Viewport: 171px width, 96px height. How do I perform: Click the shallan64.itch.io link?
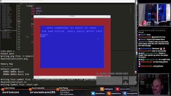116,93
